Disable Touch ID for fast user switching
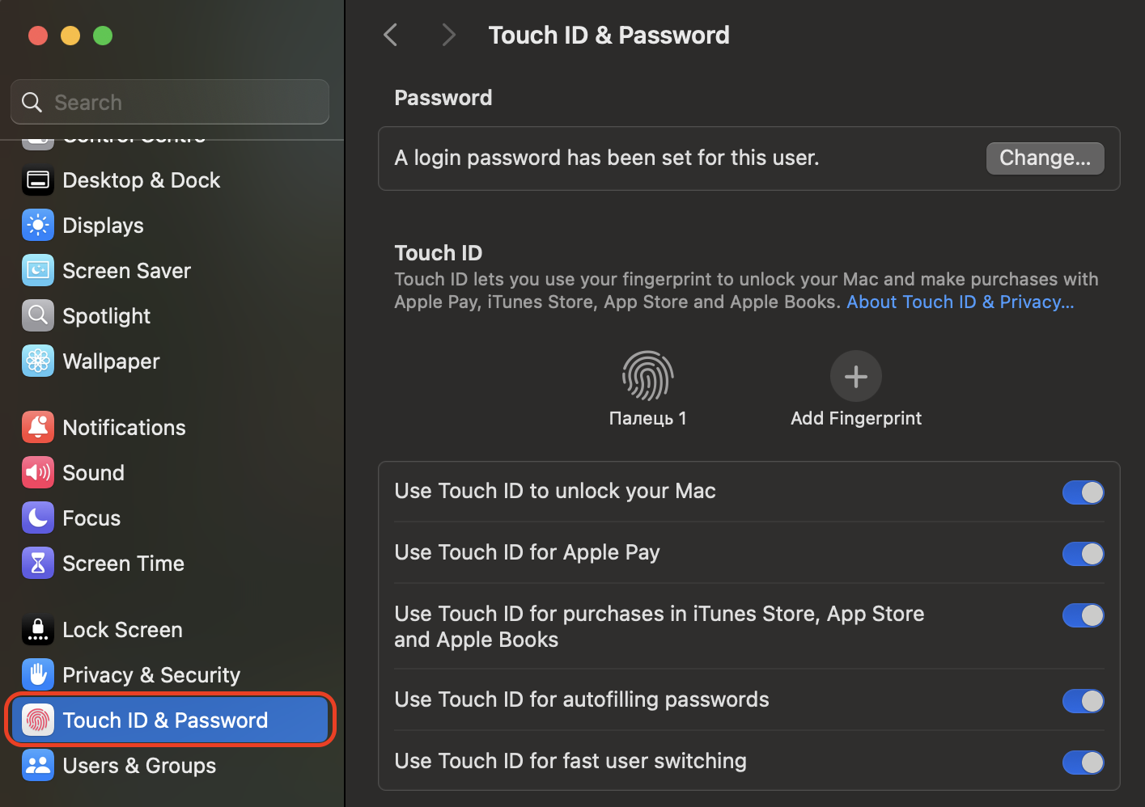The width and height of the screenshot is (1145, 807). point(1084,762)
